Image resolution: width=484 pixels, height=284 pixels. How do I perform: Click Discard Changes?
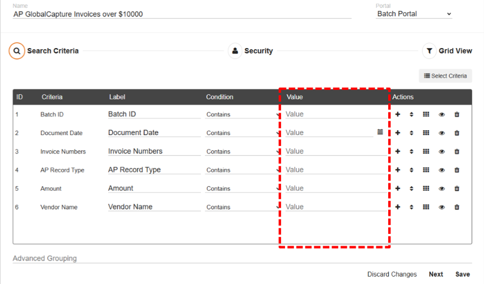(x=392, y=274)
